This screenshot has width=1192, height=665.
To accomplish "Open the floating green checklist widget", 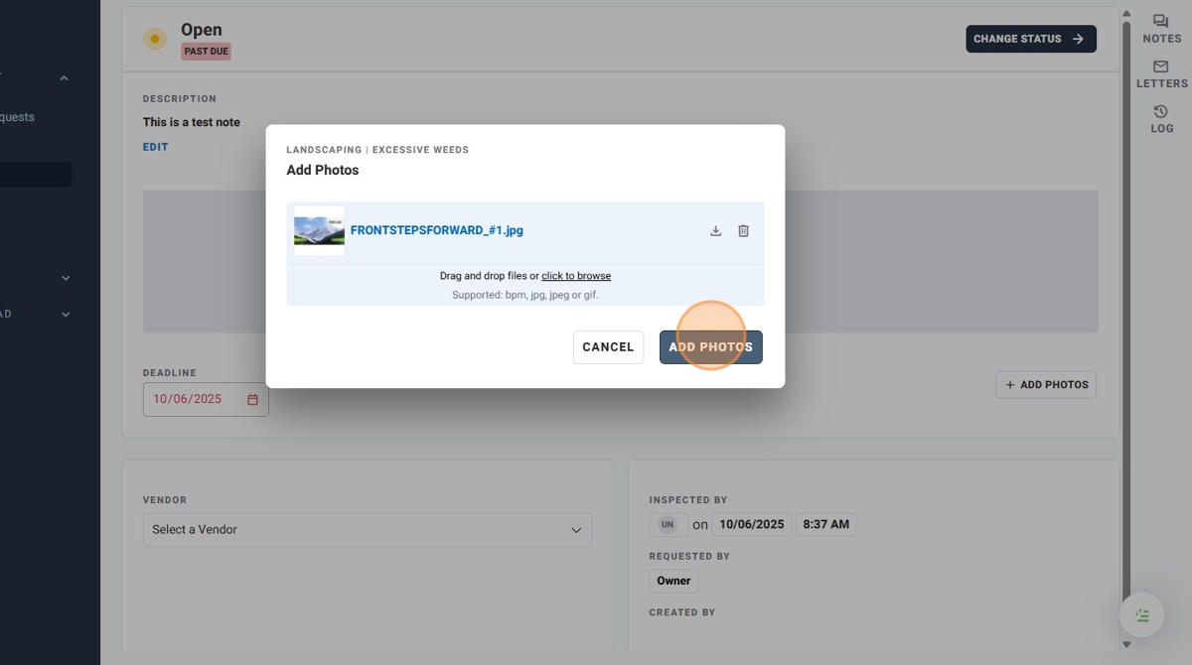I will [x=1142, y=616].
